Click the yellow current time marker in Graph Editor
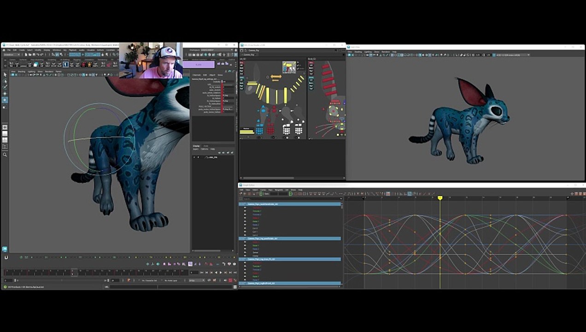This screenshot has width=586, height=332. coord(440,198)
